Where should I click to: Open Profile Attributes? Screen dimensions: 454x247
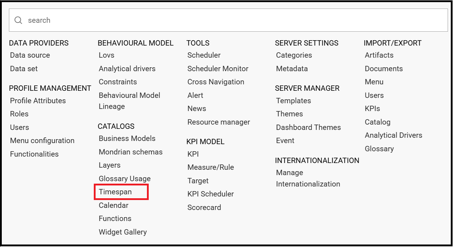(x=38, y=101)
